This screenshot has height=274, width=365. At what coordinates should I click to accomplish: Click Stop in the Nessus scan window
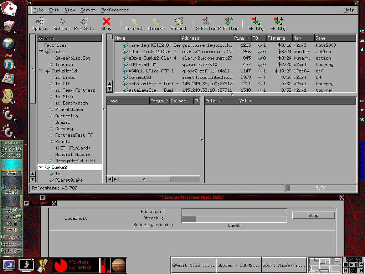point(313,215)
